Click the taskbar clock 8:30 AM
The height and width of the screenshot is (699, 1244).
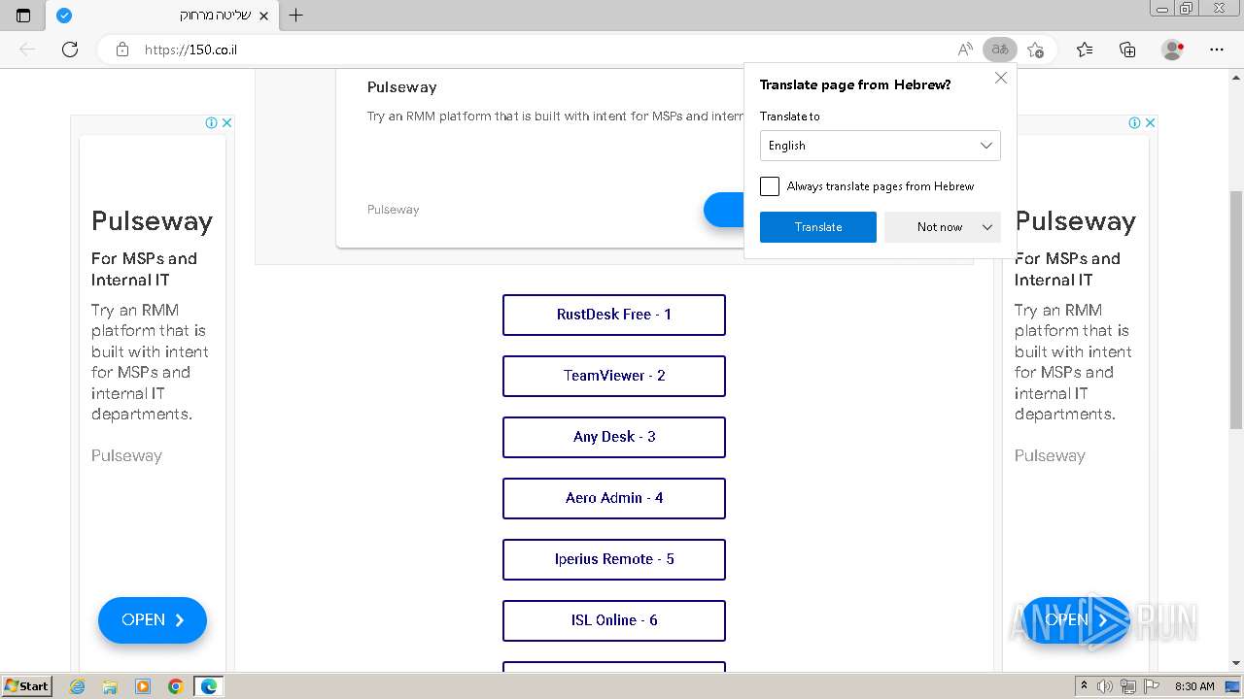[1194, 686]
